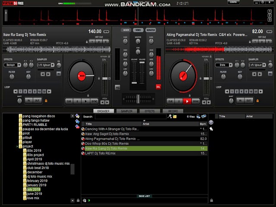
Task: Switch to the SAMPLER tab
Action: (127, 111)
